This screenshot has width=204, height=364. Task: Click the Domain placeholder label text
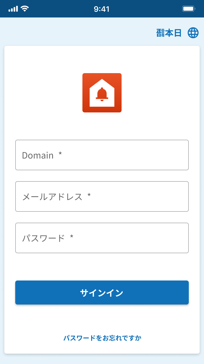38,155
